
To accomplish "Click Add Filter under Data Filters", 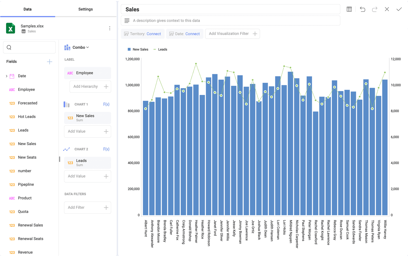I will [88, 208].
